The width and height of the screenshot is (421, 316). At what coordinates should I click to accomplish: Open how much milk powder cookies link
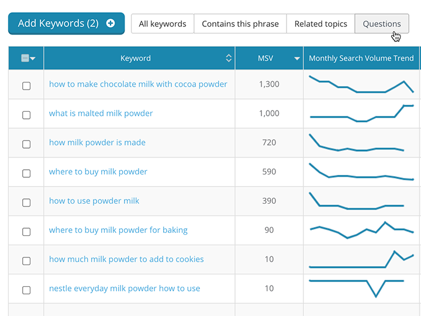(126, 259)
